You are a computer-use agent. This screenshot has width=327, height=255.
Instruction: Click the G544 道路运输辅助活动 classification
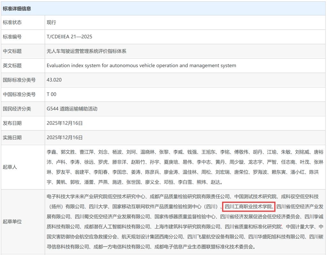coord(72,109)
